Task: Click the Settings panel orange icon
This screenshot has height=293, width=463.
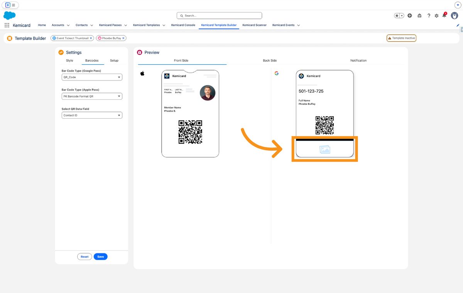Action: 61,52
